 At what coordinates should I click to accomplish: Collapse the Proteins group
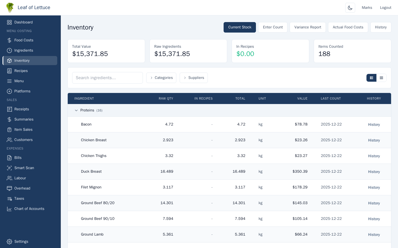coord(76,110)
